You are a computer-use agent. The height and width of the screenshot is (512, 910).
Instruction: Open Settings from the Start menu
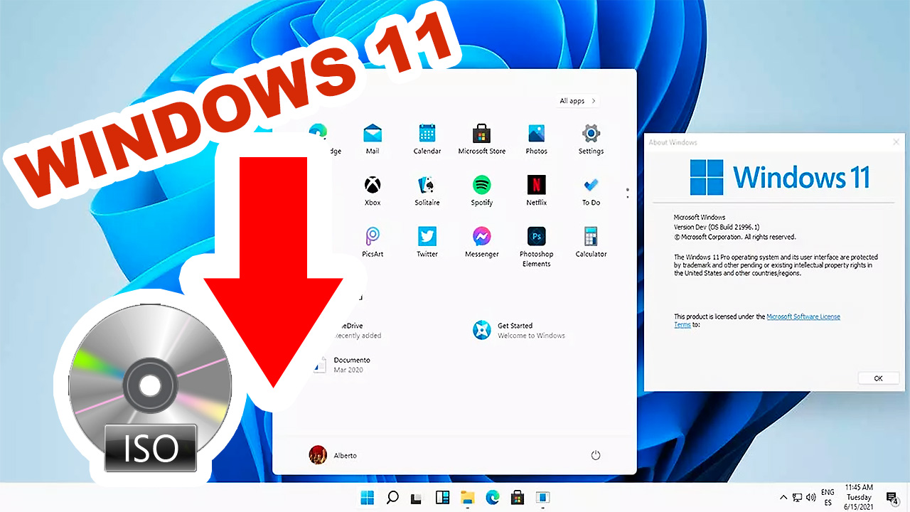[591, 139]
